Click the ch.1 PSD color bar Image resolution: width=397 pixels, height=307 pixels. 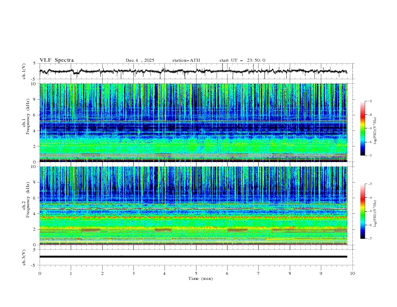click(363, 128)
